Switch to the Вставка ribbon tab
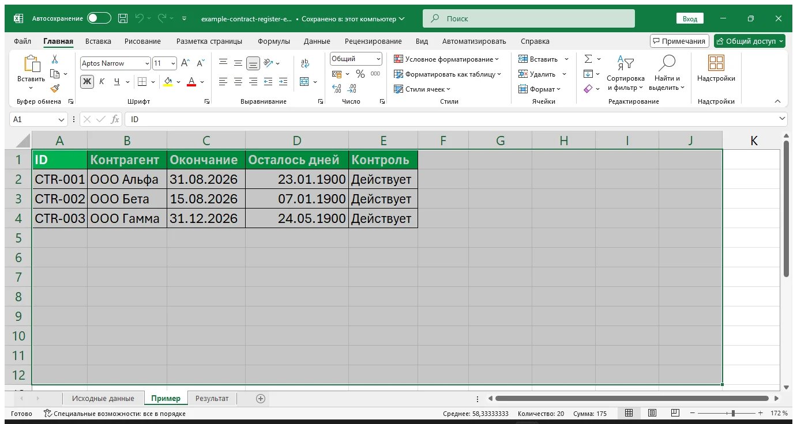The height and width of the screenshot is (424, 797). click(98, 41)
